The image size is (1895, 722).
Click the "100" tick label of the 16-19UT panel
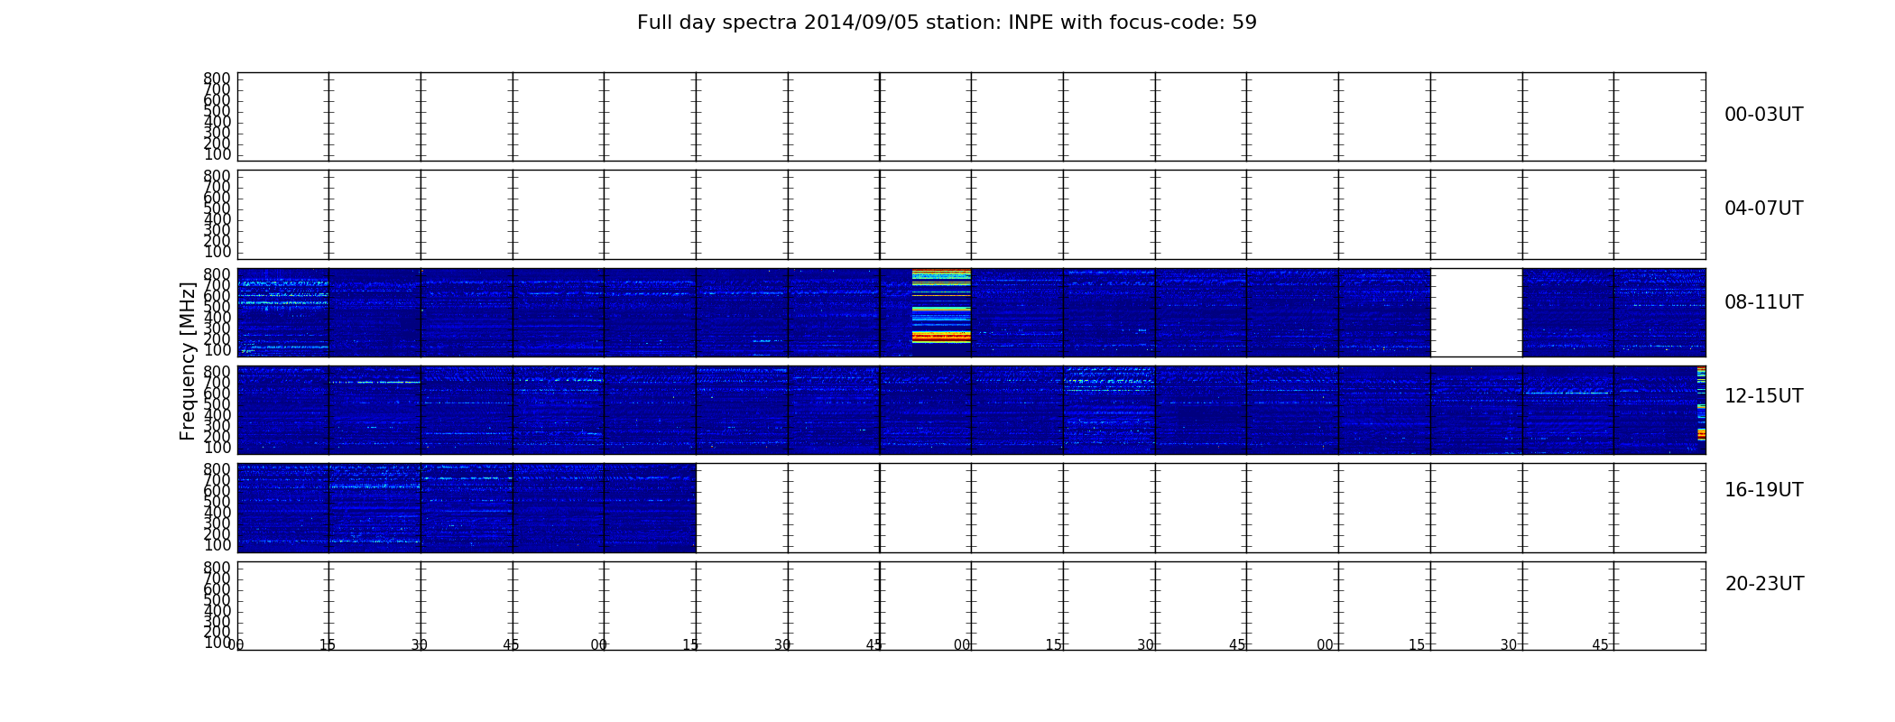click(217, 545)
